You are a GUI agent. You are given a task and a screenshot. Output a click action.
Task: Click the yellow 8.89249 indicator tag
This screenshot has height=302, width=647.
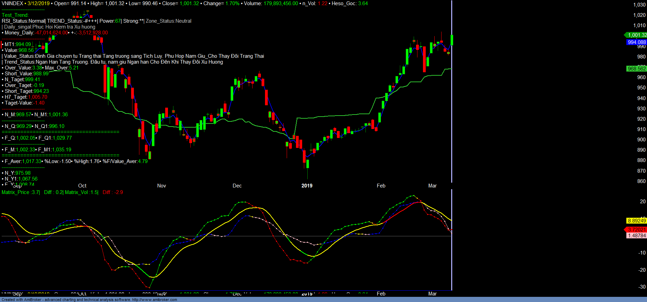[x=636, y=221]
